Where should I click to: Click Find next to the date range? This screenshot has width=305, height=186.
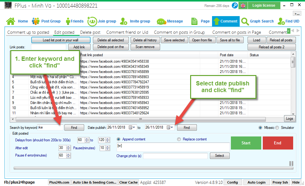(187, 128)
